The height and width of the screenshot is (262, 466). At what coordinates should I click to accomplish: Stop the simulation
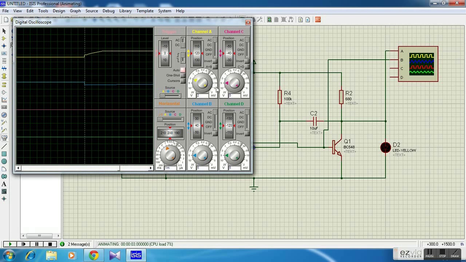pyautogui.click(x=50, y=244)
